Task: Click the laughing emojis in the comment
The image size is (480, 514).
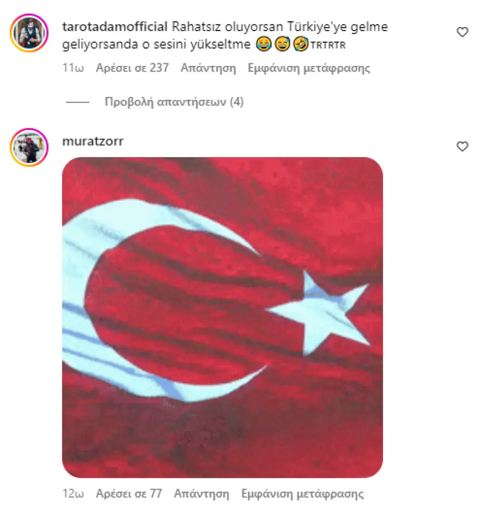Action: (x=282, y=44)
